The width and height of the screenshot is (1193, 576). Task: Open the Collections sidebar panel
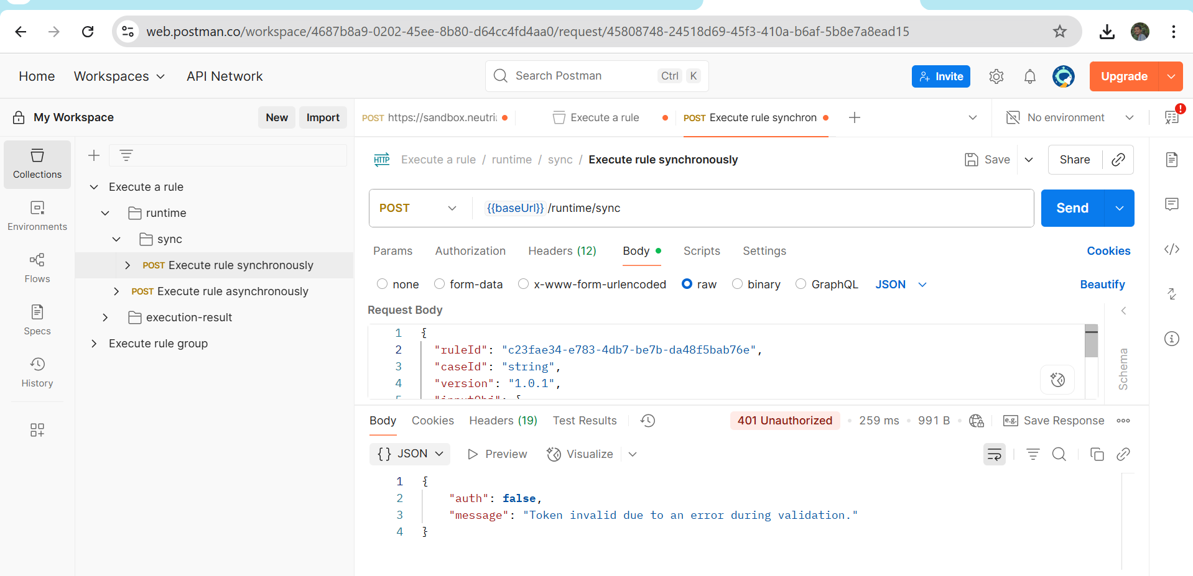point(37,164)
